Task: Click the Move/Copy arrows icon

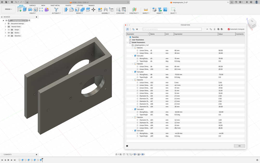Action: point(93,9)
